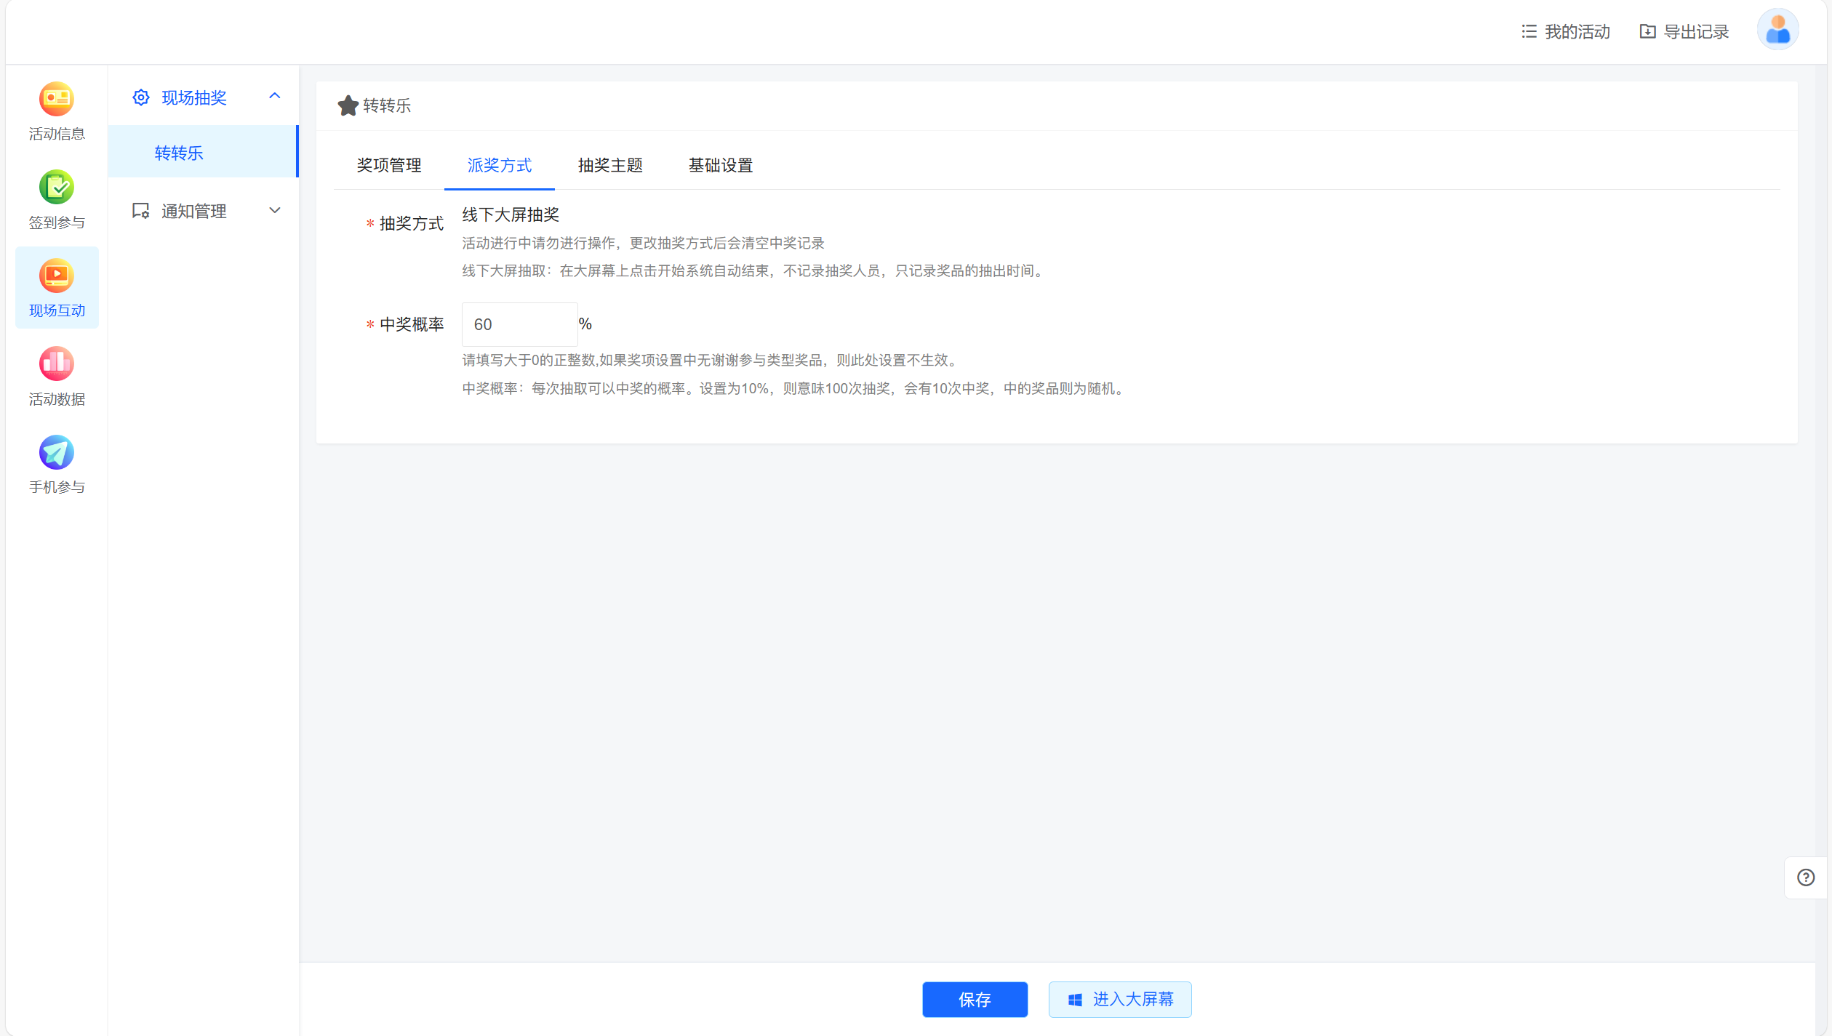
Task: Click the 保存 button
Action: click(975, 1000)
